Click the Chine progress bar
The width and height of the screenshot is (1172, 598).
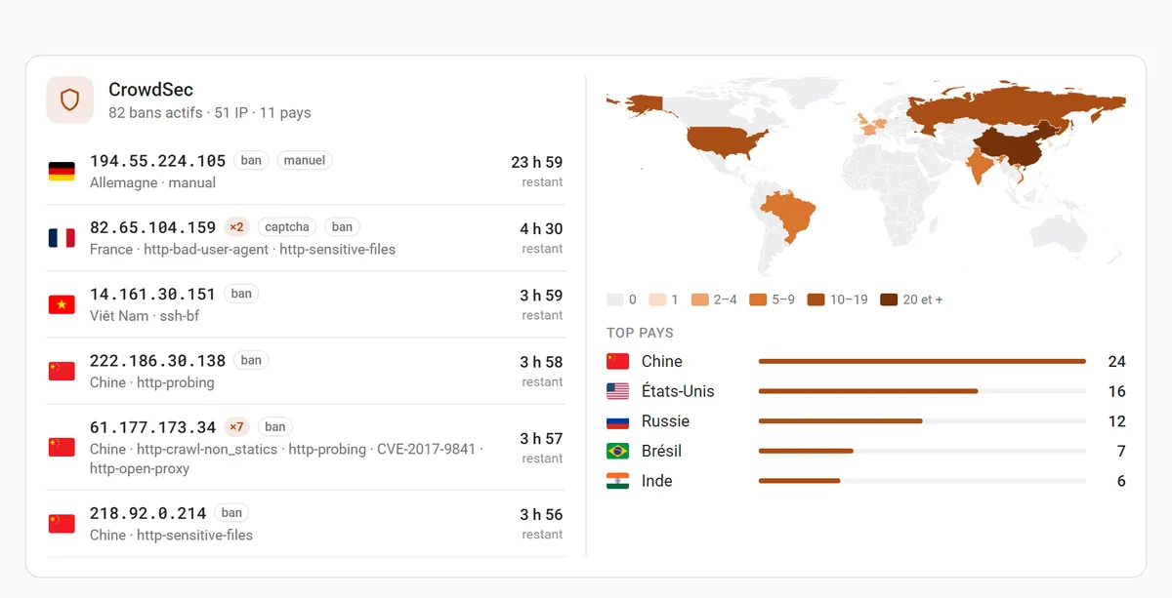coord(922,361)
